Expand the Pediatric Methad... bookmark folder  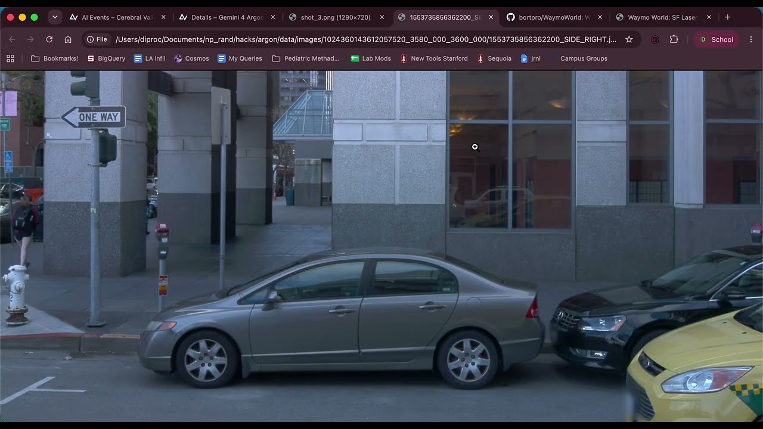[x=305, y=58]
